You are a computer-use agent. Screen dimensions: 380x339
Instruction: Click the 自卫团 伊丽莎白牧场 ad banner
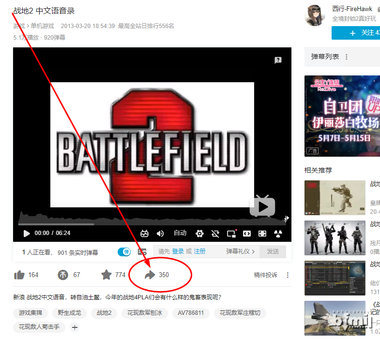(342, 116)
